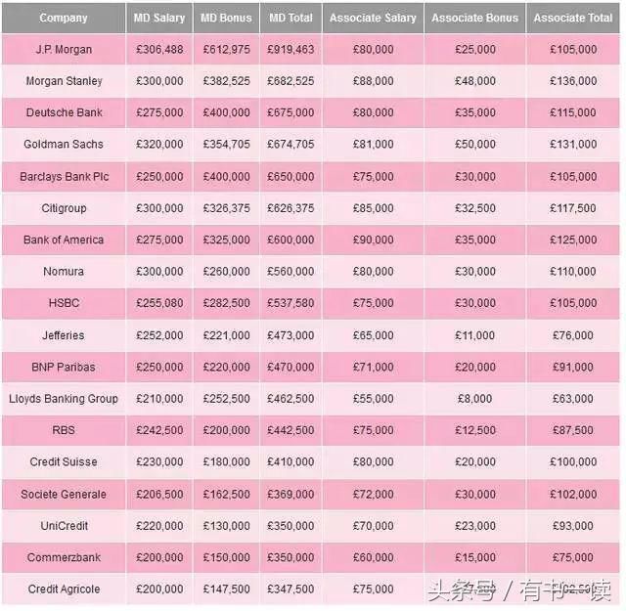Click the Lloyds Banking Group cell
Viewport: 626px width, 611px height.
tap(64, 399)
